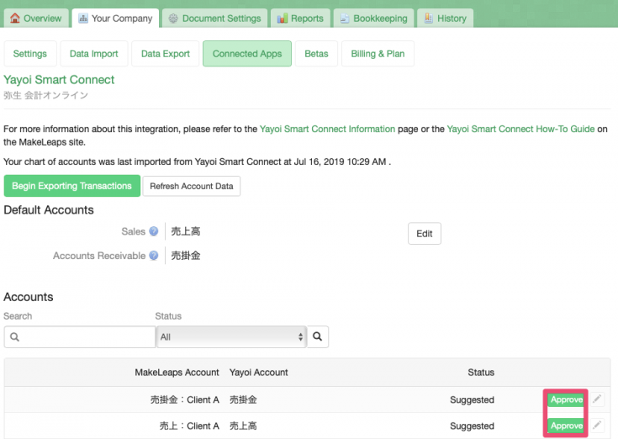Approve the 売掛金 : Client A mapping
Screen dimensions: 618x439
[x=566, y=399]
